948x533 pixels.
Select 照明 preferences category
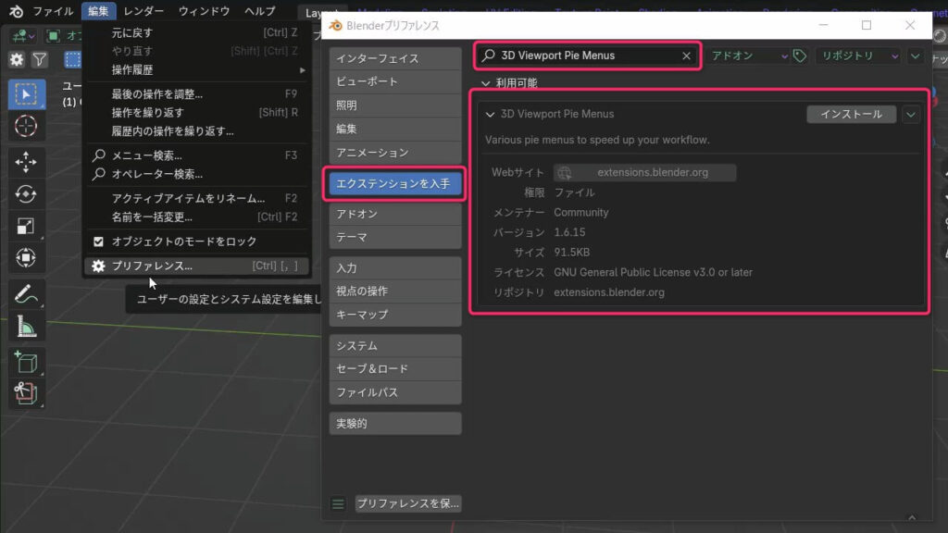click(x=395, y=105)
